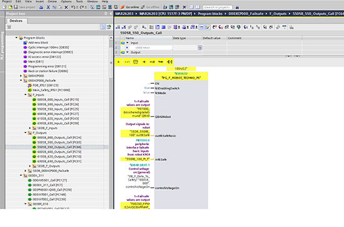Viewport: 344px width, 227px height.
Task: Insert a new network via block toolbar
Action: coord(118,27)
